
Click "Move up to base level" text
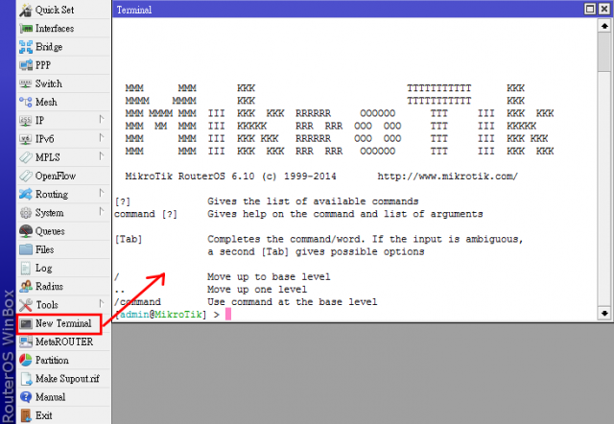click(x=269, y=277)
